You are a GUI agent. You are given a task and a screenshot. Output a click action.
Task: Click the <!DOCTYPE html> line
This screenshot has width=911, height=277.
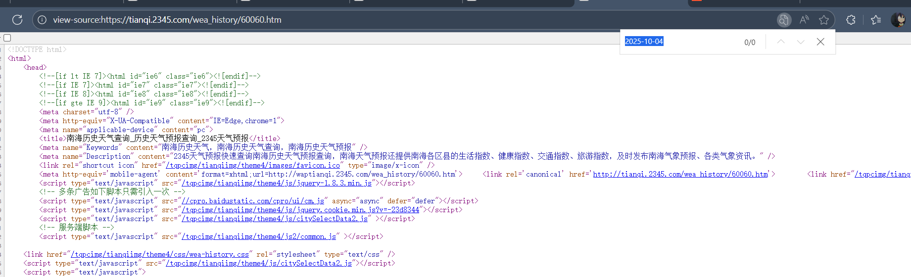tap(37, 49)
